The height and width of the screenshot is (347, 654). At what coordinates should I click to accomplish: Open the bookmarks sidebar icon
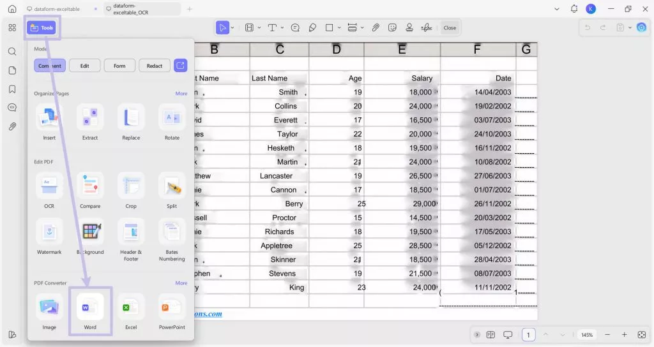pos(12,89)
